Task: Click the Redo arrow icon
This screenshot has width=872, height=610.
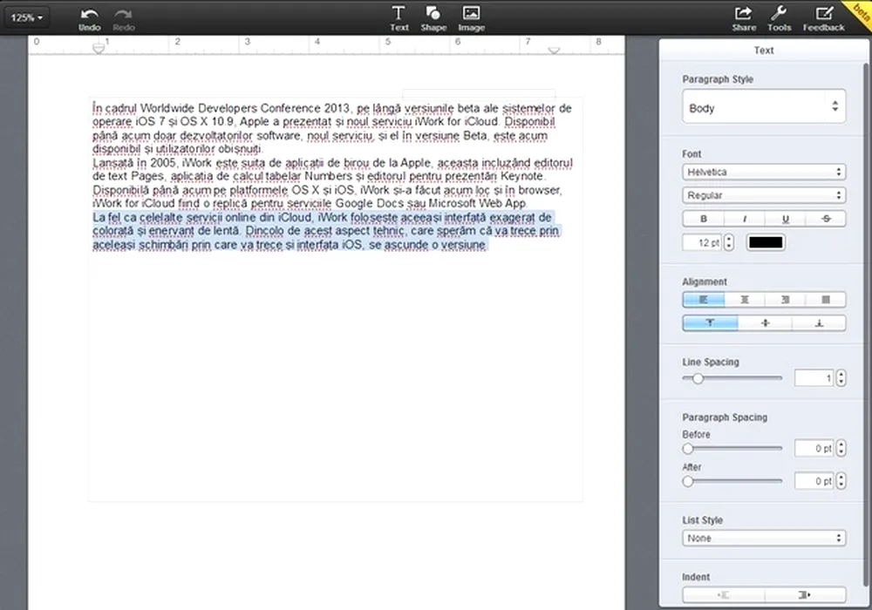Action: click(x=124, y=15)
